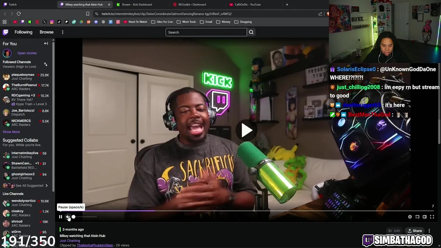441x248 pixels.
Task: Open clip options three-dot menu
Action: [429, 231]
